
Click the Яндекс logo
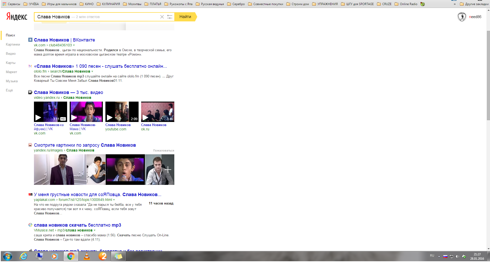(x=17, y=17)
